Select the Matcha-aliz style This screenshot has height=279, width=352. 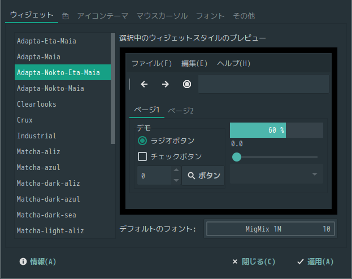(63, 151)
